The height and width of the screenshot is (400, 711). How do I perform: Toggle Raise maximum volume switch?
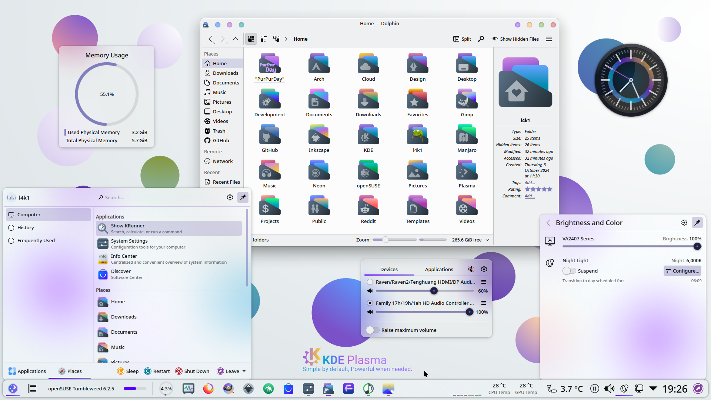[373, 330]
